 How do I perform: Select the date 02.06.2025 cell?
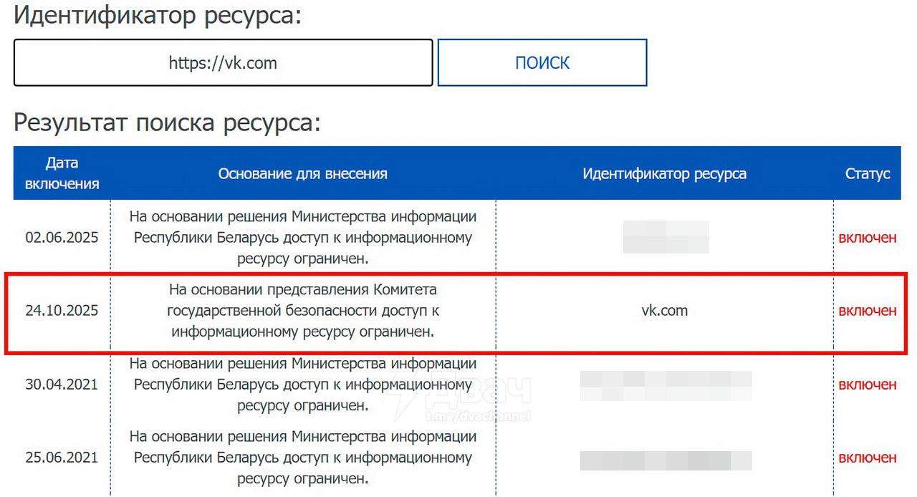tap(62, 237)
